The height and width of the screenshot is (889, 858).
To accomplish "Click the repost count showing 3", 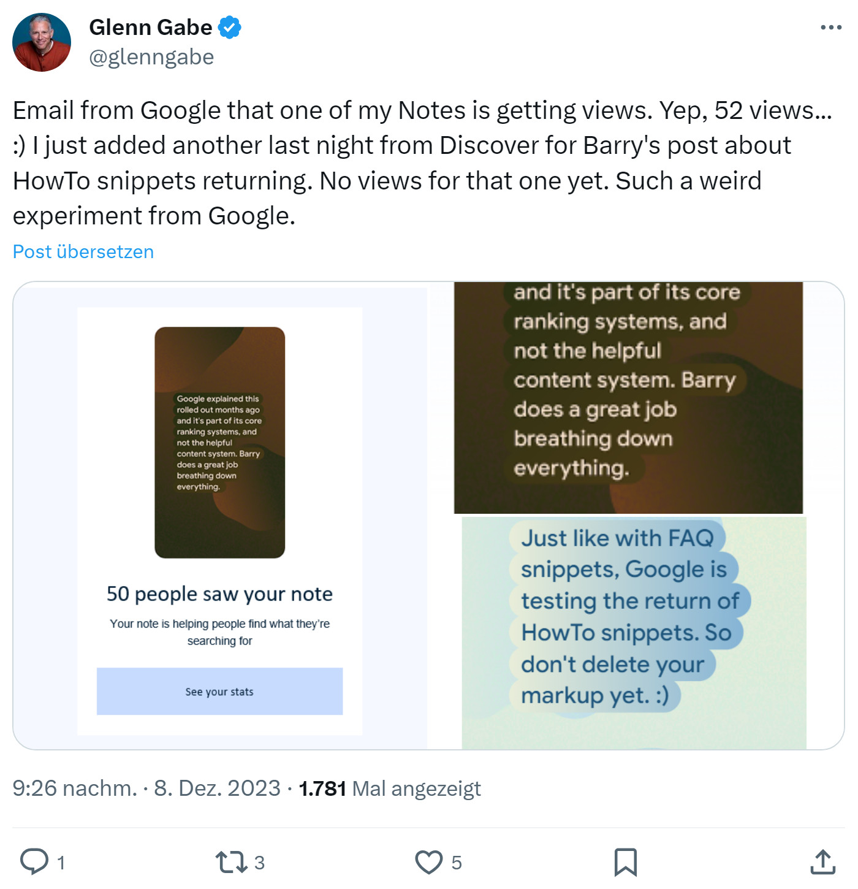I will click(x=260, y=862).
